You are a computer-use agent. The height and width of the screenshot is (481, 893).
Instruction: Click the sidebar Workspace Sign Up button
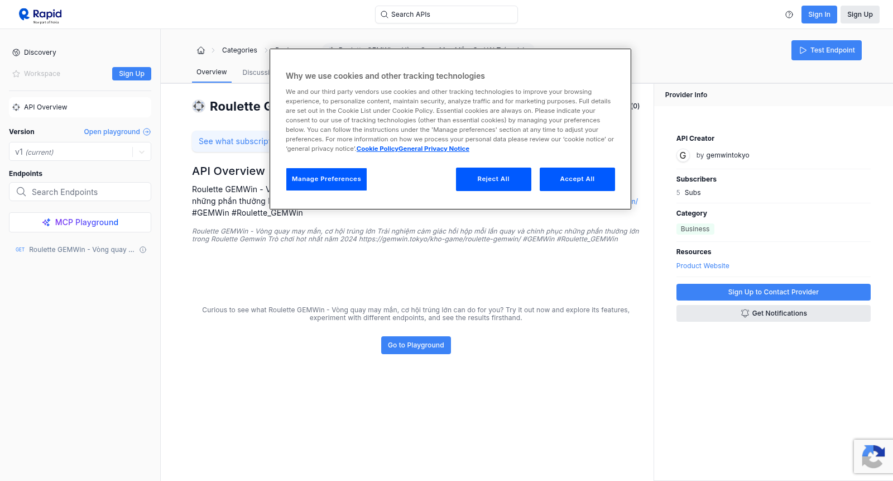(132, 74)
